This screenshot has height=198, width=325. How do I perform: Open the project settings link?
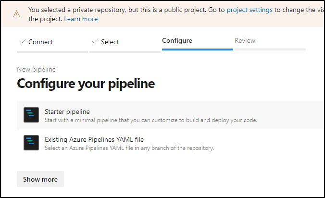pos(250,10)
